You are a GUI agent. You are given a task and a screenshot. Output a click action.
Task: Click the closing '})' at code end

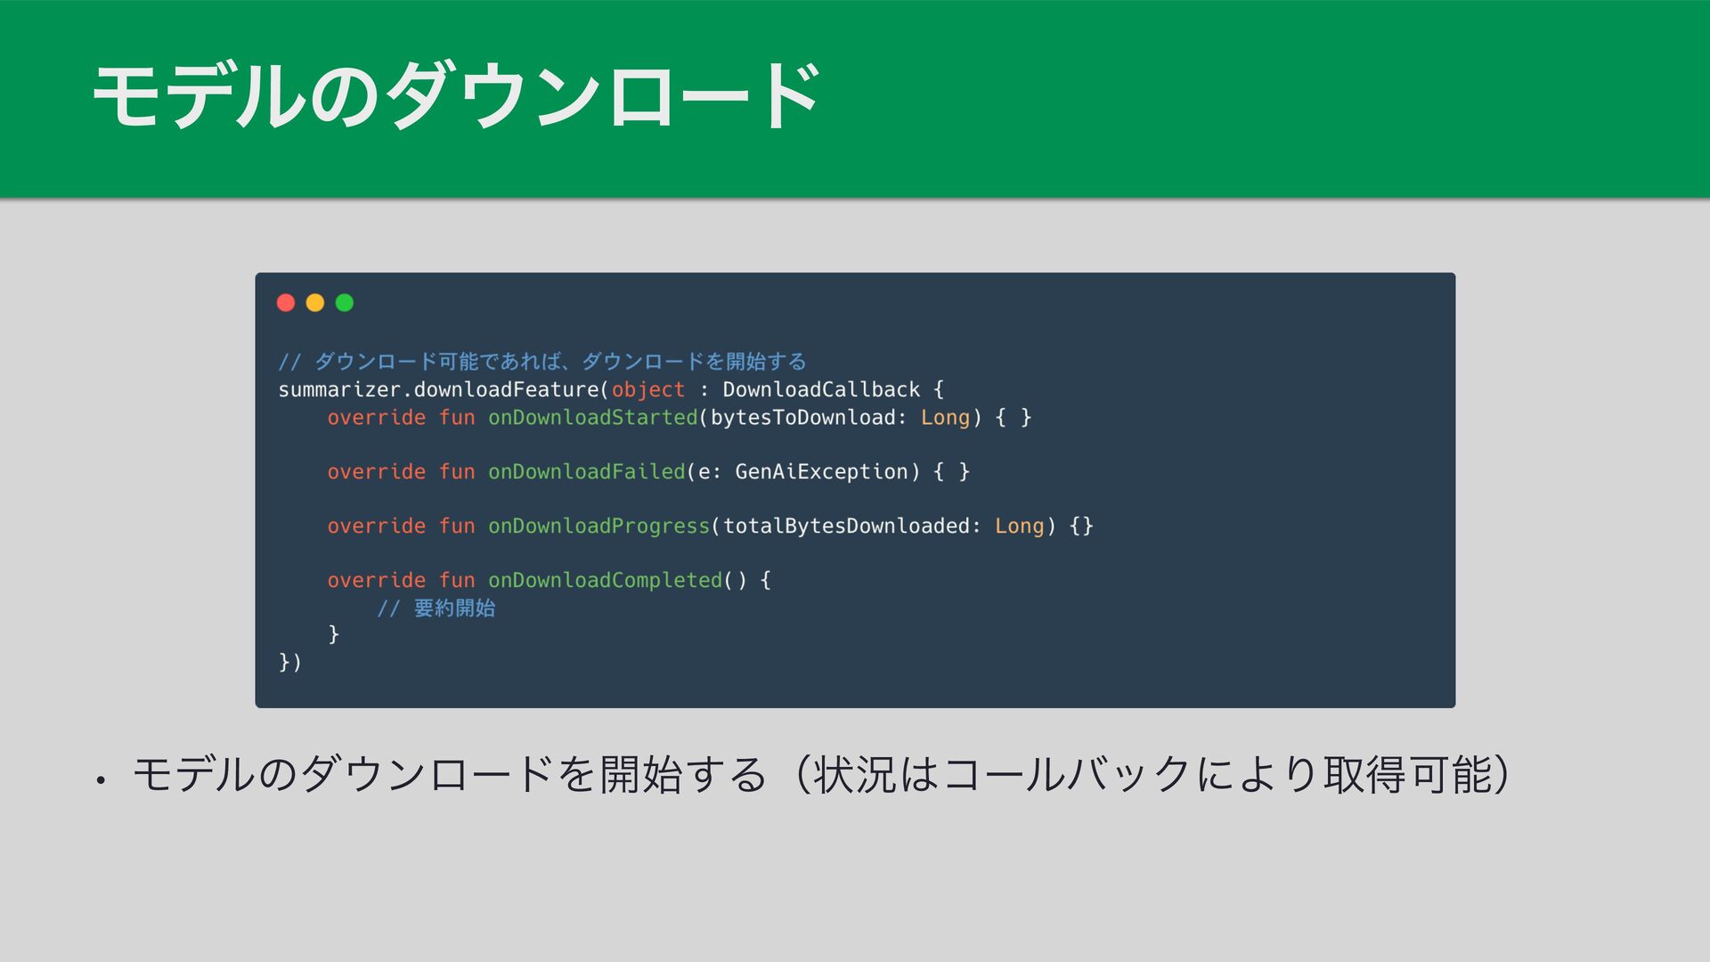click(x=290, y=662)
